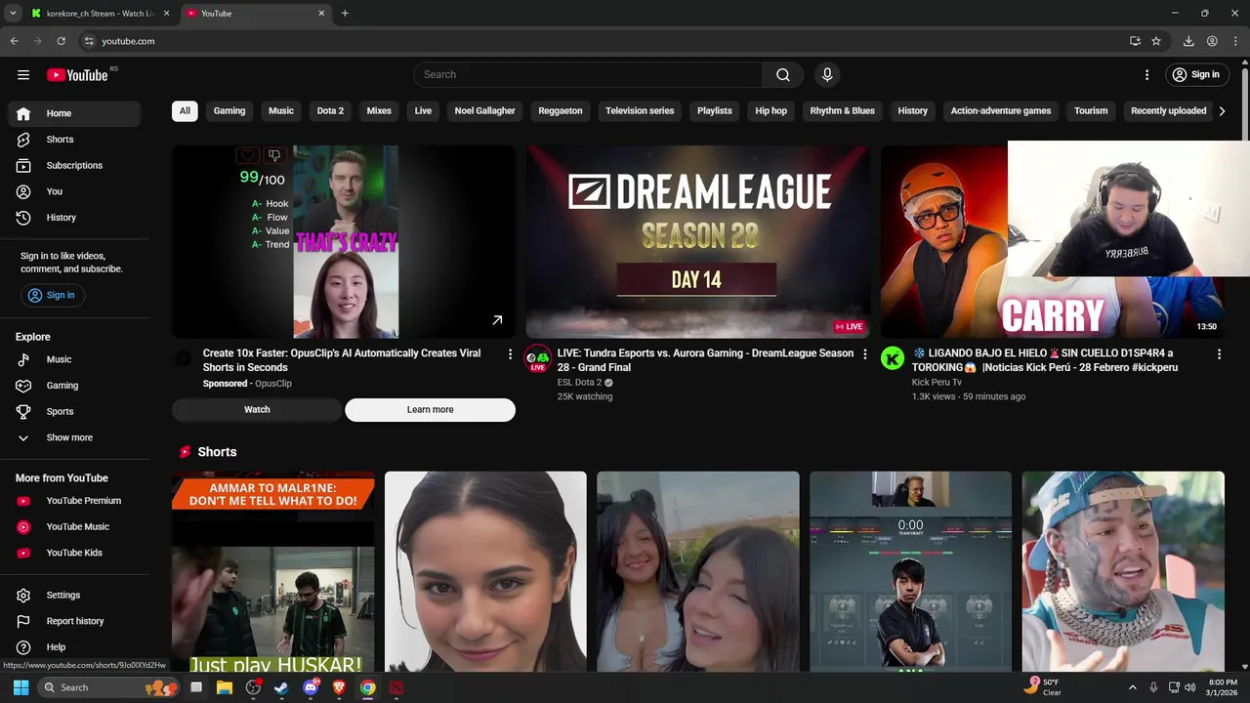Open the volume control in the tray
The image size is (1250, 703).
[x=1189, y=687]
